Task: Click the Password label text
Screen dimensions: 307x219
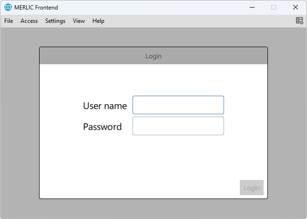Action: pyautogui.click(x=102, y=127)
